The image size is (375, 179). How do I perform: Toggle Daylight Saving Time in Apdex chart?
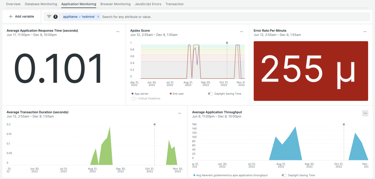pos(211,94)
